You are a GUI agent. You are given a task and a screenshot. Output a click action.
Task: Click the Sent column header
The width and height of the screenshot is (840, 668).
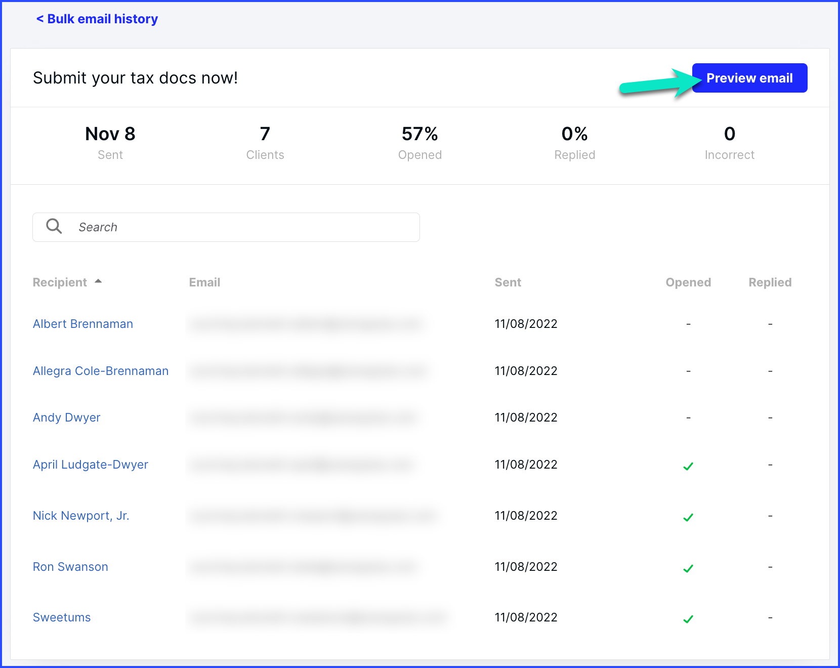coord(508,282)
